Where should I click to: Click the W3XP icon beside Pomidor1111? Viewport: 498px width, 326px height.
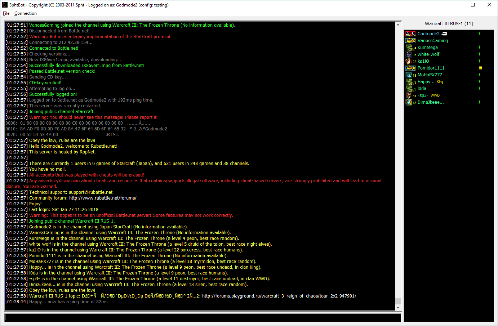(x=410, y=68)
